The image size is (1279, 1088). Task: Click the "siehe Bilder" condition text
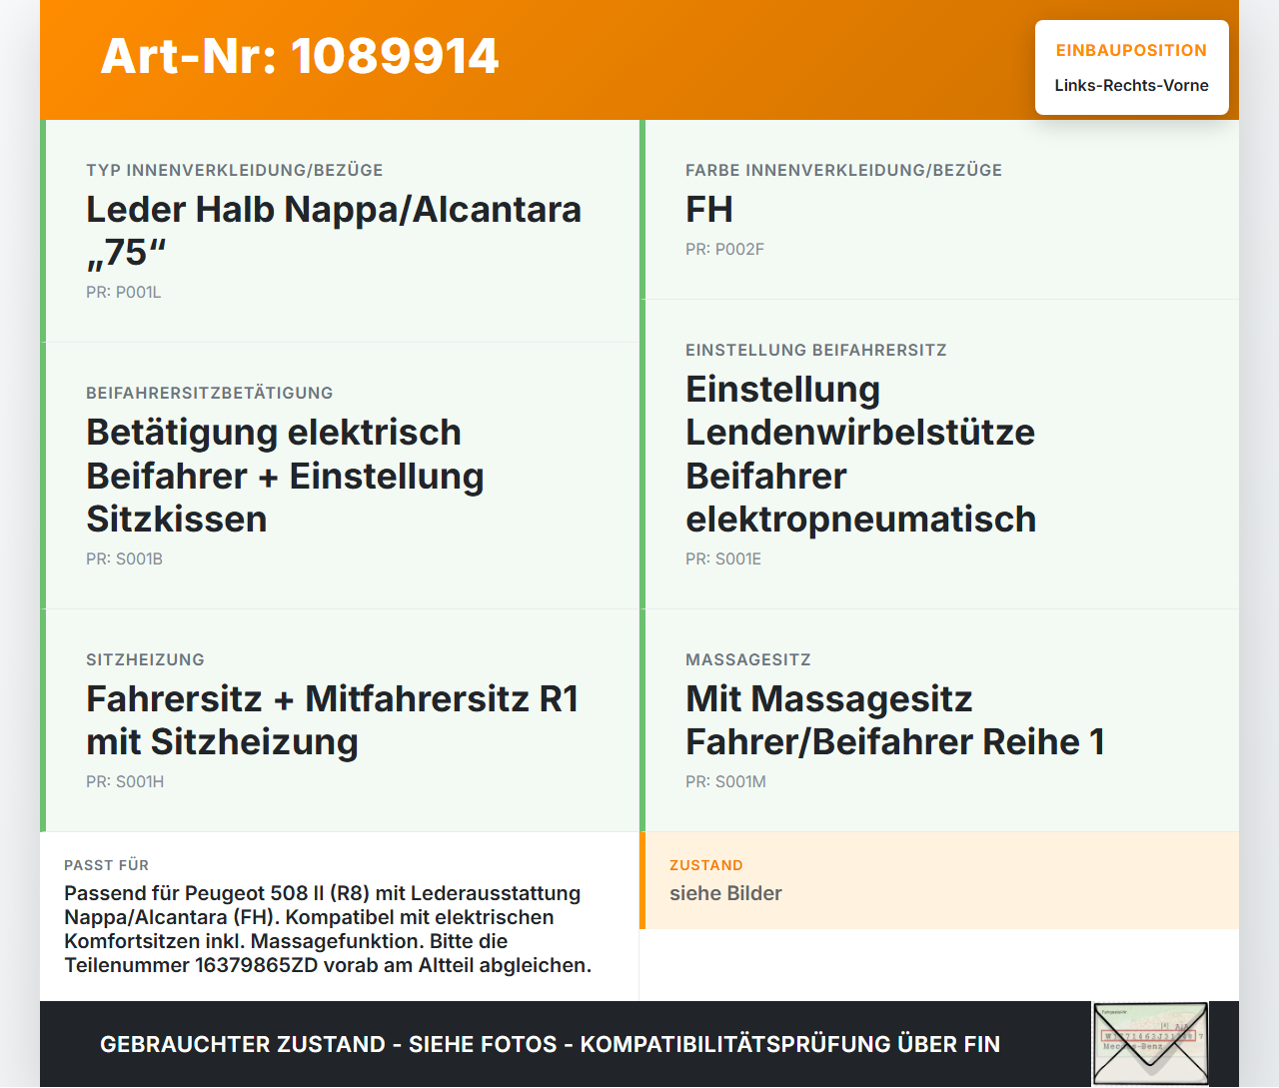725,893
